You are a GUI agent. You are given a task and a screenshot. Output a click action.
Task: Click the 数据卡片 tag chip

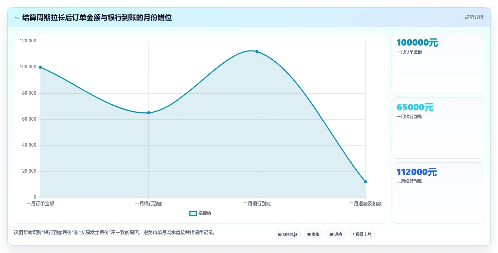click(x=362, y=234)
